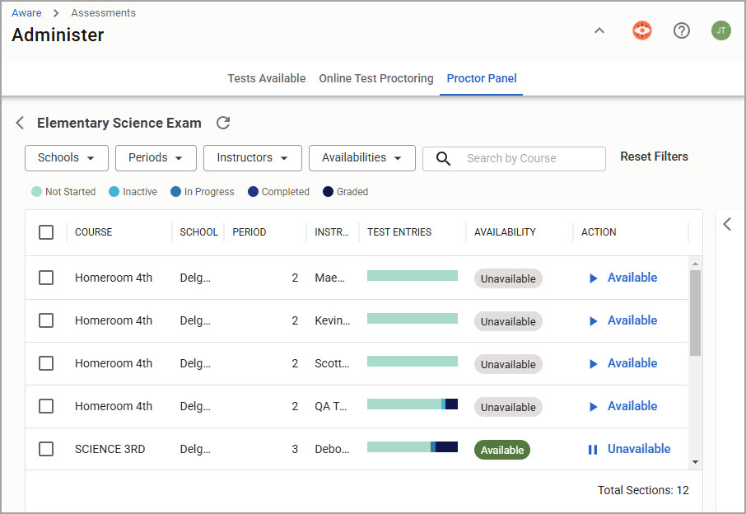This screenshot has width=746, height=514.
Task: Make Mae... section Available
Action: [632, 278]
